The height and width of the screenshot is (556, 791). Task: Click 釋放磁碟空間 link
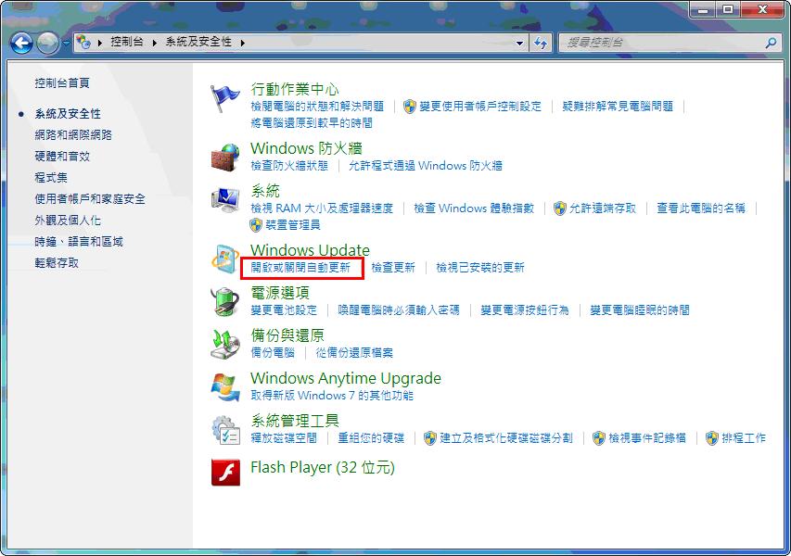click(284, 438)
